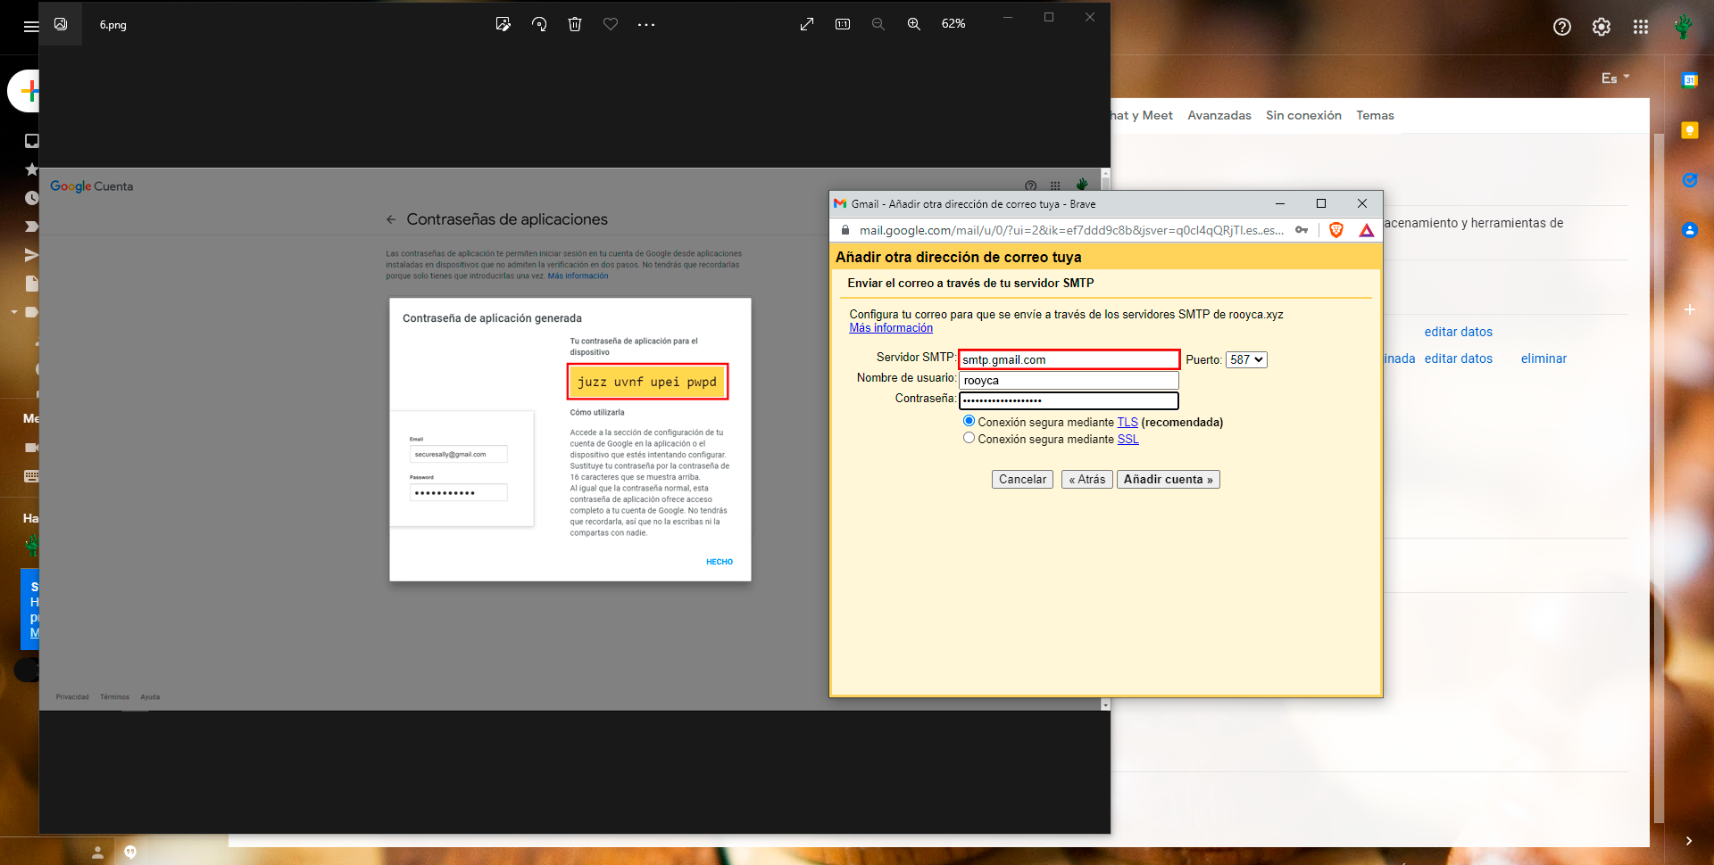This screenshot has width=1714, height=865.
Task: Open Google Calendar in Gmail side panel
Action: click(x=1690, y=80)
